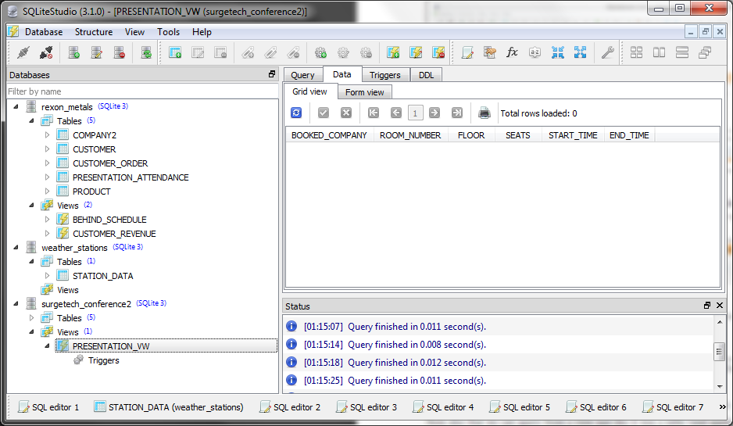Click the Connect to database plug icon

coord(23,52)
